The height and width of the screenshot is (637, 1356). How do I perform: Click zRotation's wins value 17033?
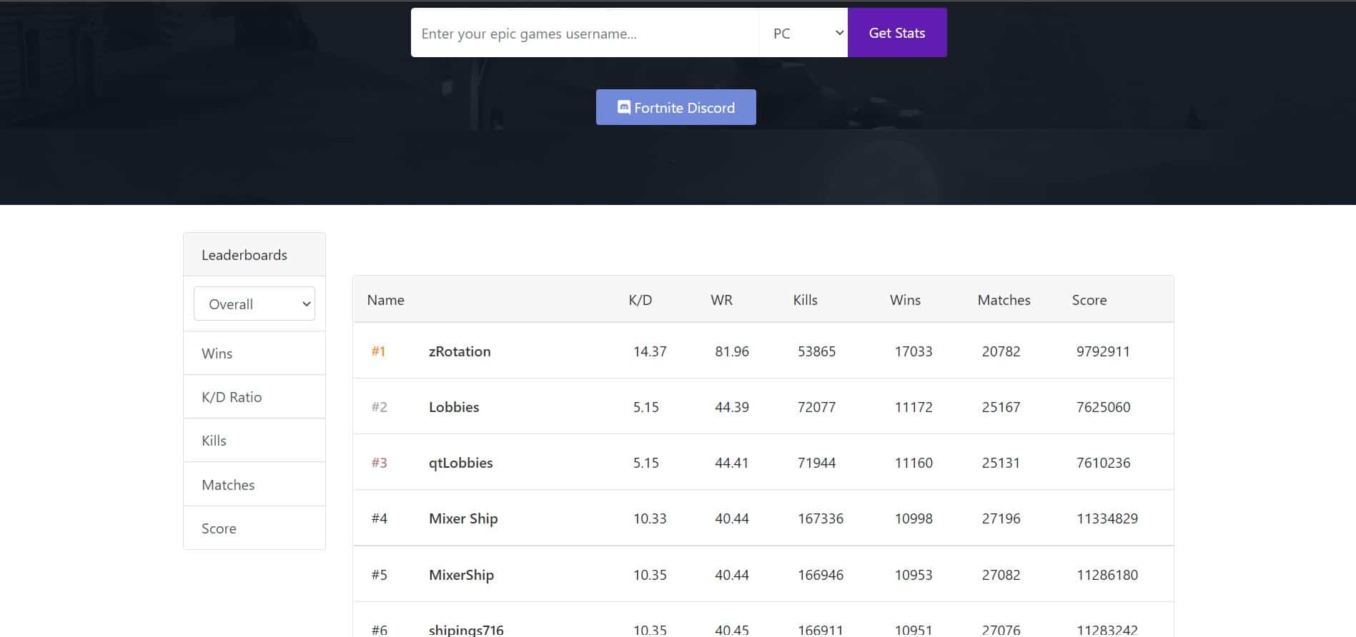914,351
